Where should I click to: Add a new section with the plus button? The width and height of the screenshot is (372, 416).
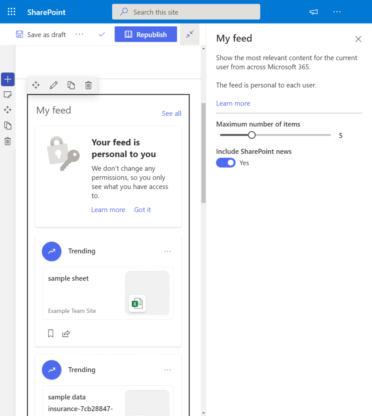click(x=8, y=79)
